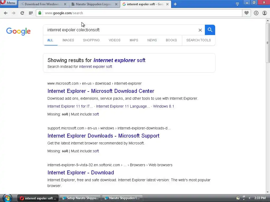
Task: Open a new tab with plus button
Action: [x=175, y=4]
